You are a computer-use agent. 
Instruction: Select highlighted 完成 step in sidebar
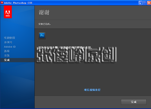coord(17,60)
